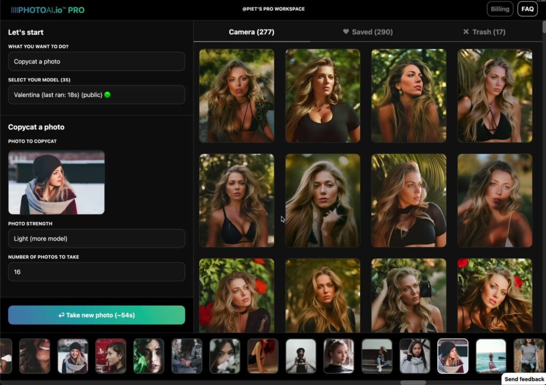Select the smiling curly-haired photo in the bottom strip
Image resolution: width=546 pixels, height=385 pixels.
pos(35,356)
